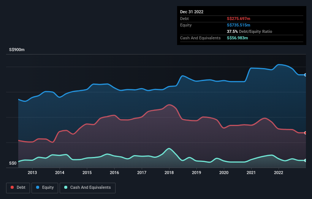The image size is (312, 199).
Task: Select the 2014 x-axis label
Action: [x=60, y=173]
